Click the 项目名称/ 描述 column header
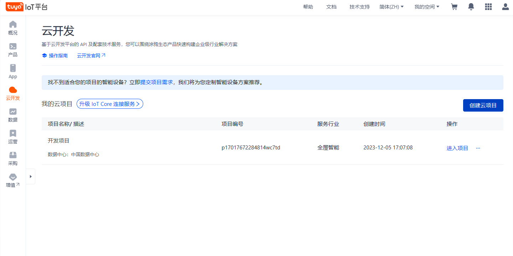The image size is (513, 256). (x=66, y=124)
